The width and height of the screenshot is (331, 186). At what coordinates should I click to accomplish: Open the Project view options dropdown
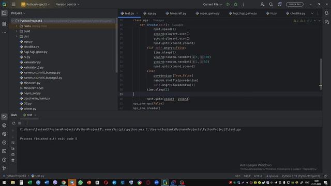click(x=18, y=13)
